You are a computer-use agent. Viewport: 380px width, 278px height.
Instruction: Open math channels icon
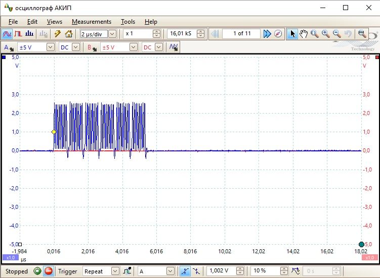tap(174, 47)
